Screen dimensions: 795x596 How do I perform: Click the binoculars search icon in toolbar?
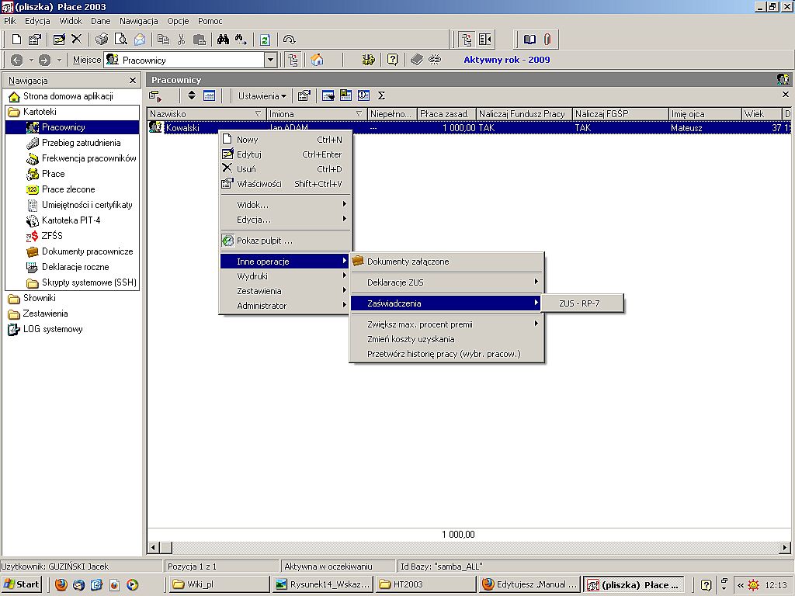click(223, 40)
